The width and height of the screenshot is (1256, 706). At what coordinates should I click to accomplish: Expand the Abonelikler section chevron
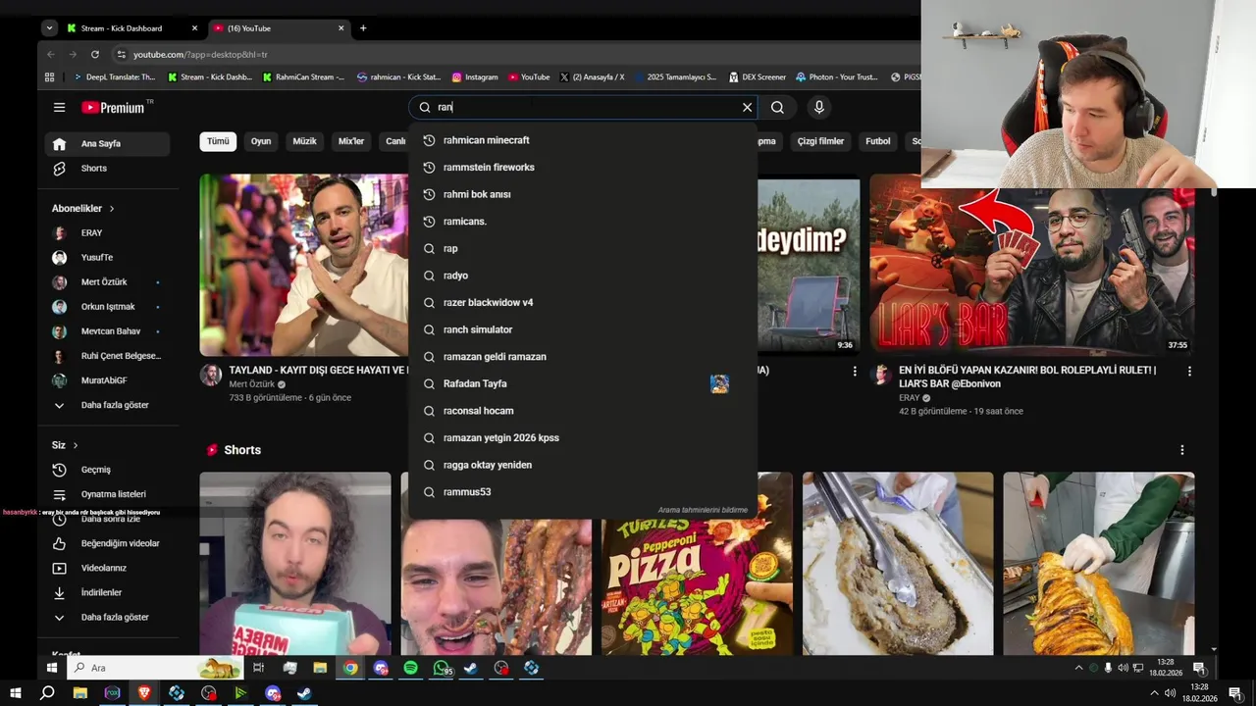click(x=112, y=209)
